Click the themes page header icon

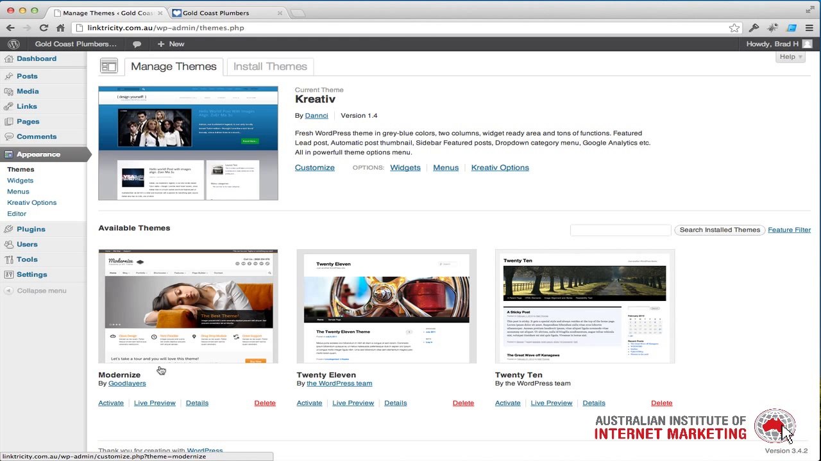pos(109,66)
